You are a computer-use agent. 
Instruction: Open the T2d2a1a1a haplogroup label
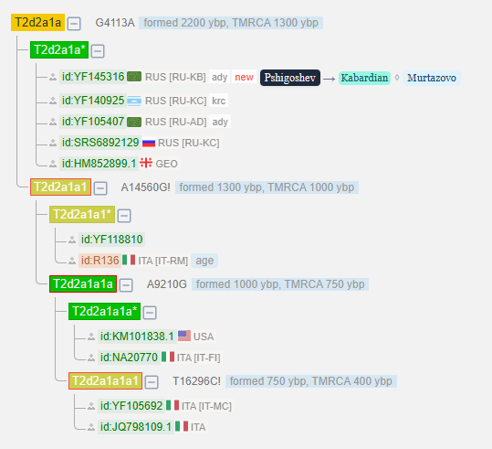[x=83, y=283]
